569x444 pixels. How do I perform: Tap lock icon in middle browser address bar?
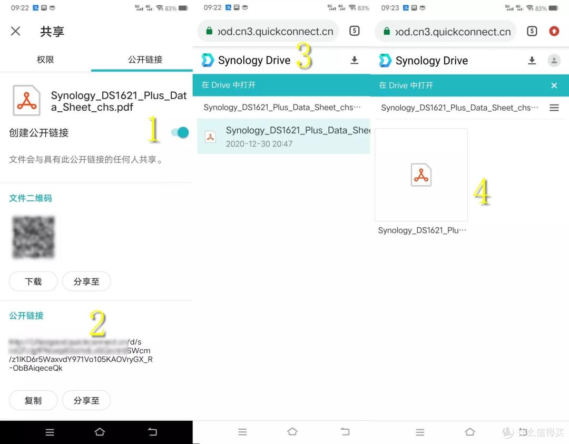pos(209,31)
